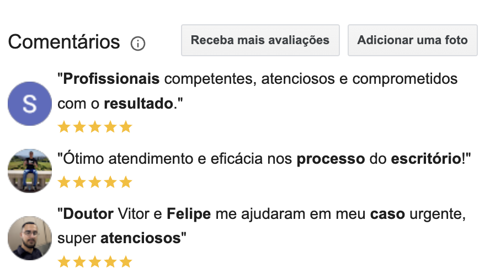Click the bold name "Felipe"

[x=189, y=213]
